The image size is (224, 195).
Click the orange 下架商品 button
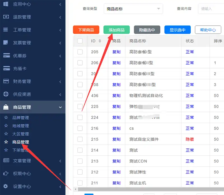pos(86,30)
